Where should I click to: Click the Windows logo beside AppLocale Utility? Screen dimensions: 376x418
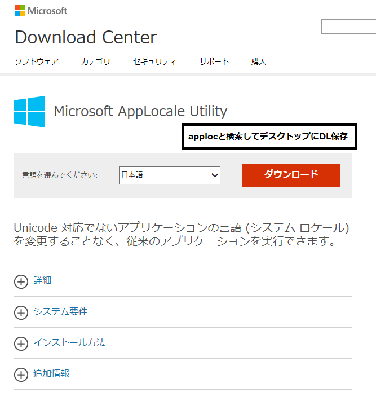29,112
